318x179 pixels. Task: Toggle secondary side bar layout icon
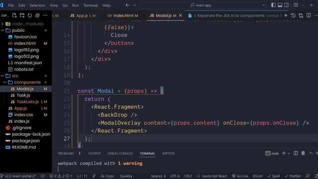[x=286, y=5]
